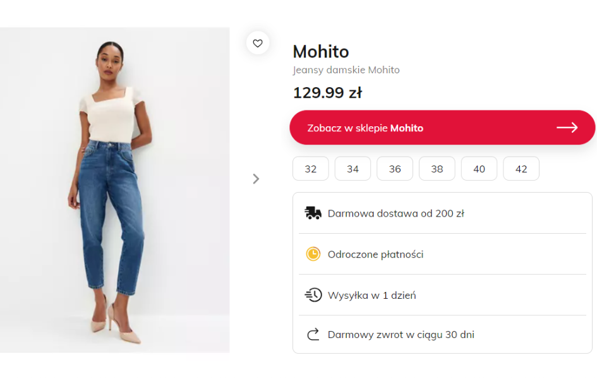Click the Mohito brand title
This screenshot has height=379, width=597.
[321, 52]
